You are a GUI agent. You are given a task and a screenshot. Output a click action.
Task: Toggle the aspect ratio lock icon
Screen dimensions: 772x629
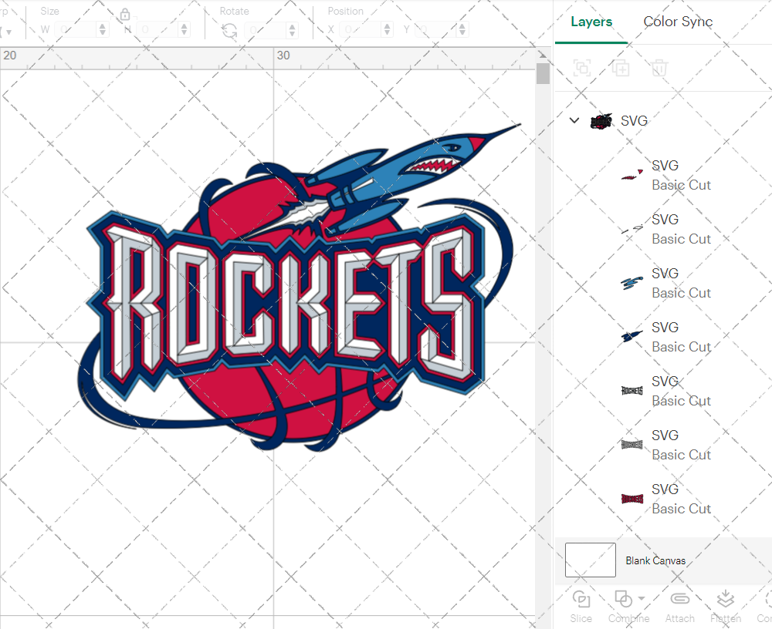(x=125, y=15)
